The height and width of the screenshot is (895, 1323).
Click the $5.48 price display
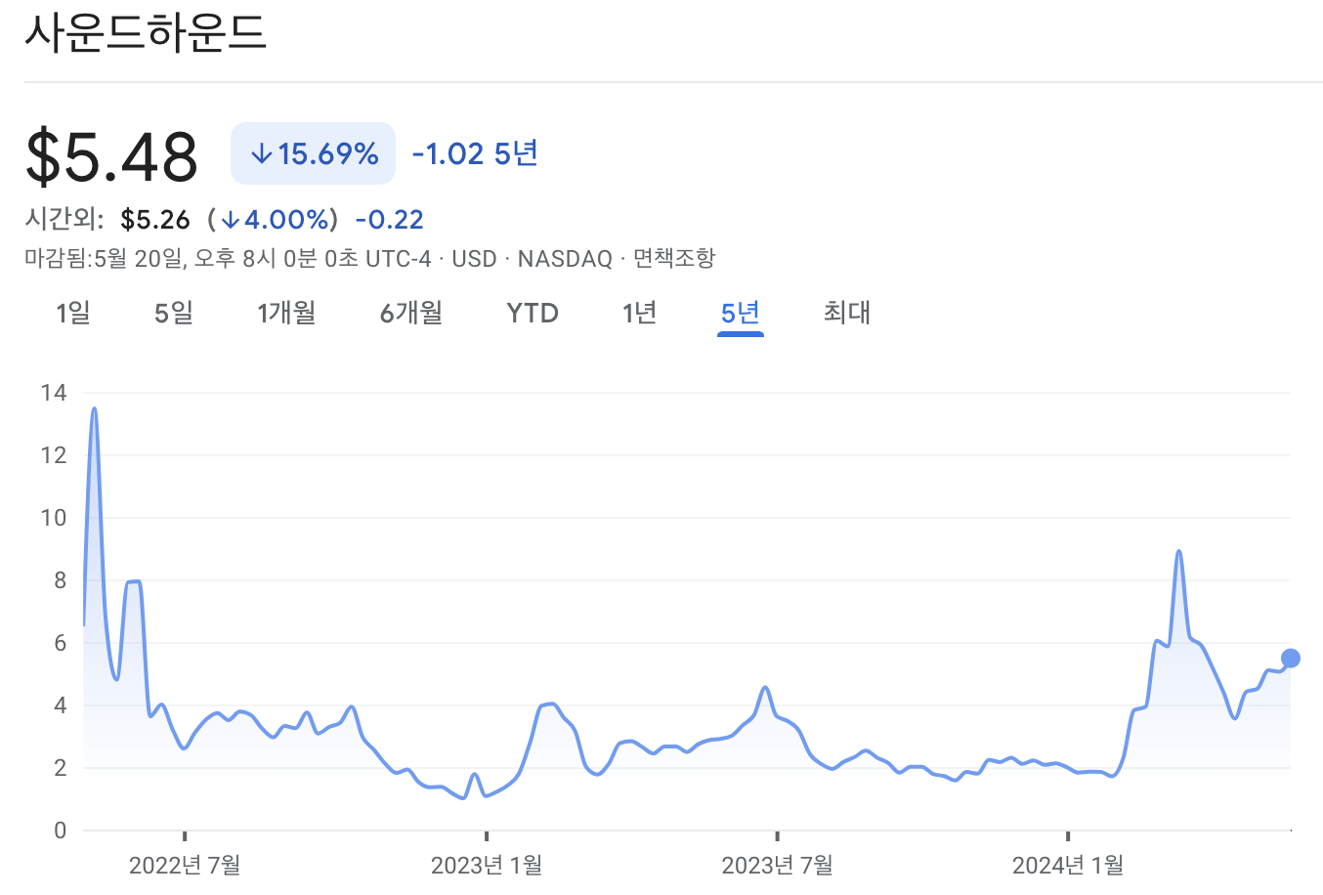click(110, 154)
